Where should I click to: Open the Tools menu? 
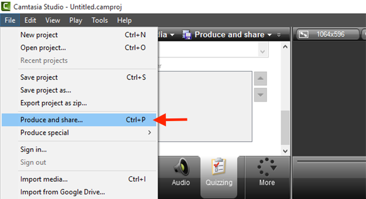100,20
